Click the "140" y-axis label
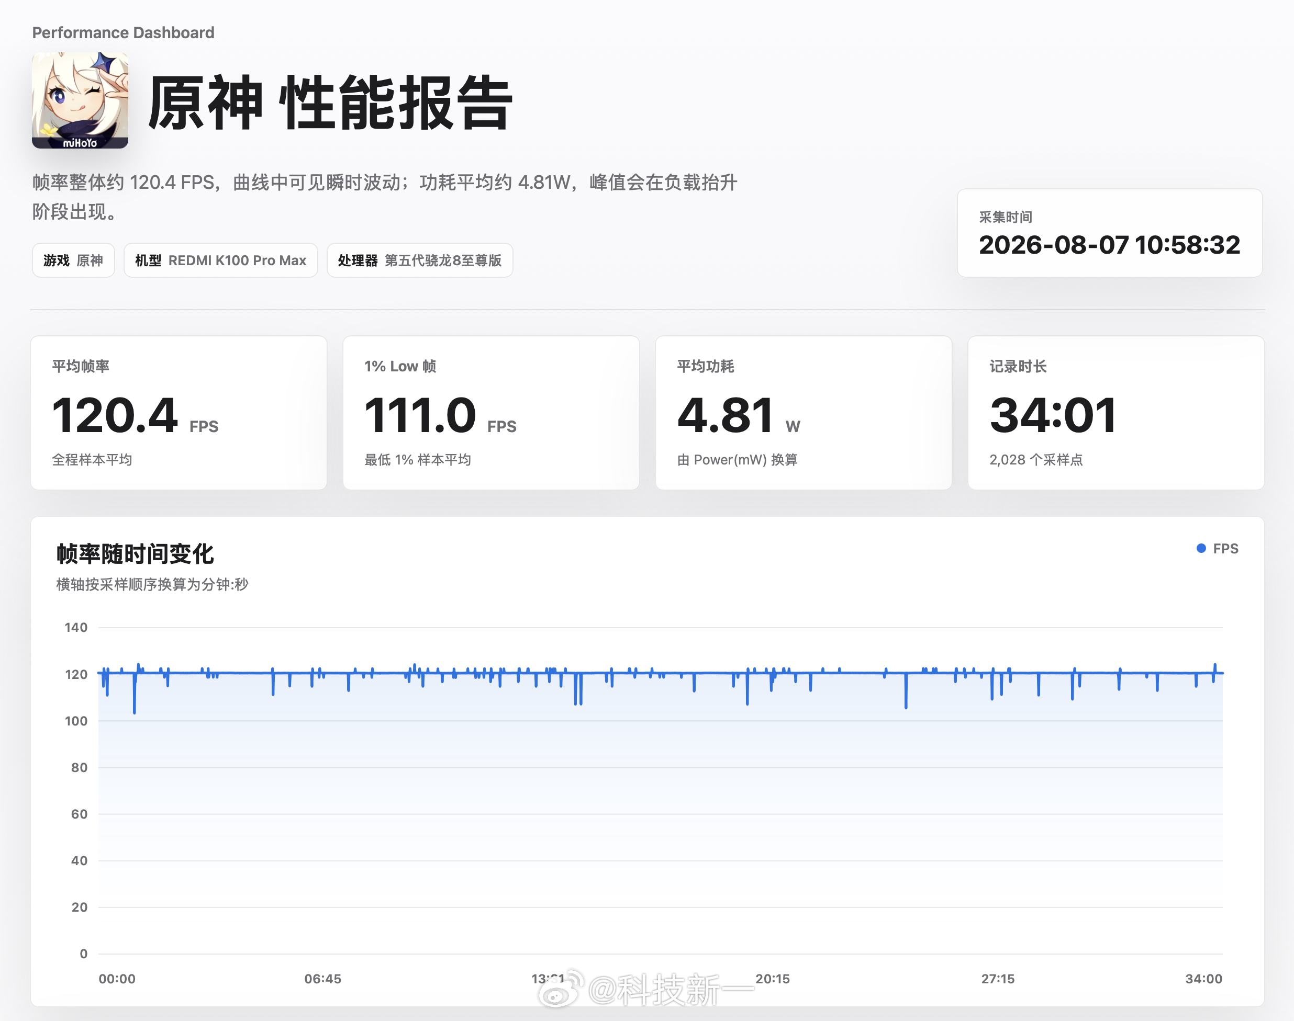Image resolution: width=1294 pixels, height=1021 pixels. [x=76, y=628]
